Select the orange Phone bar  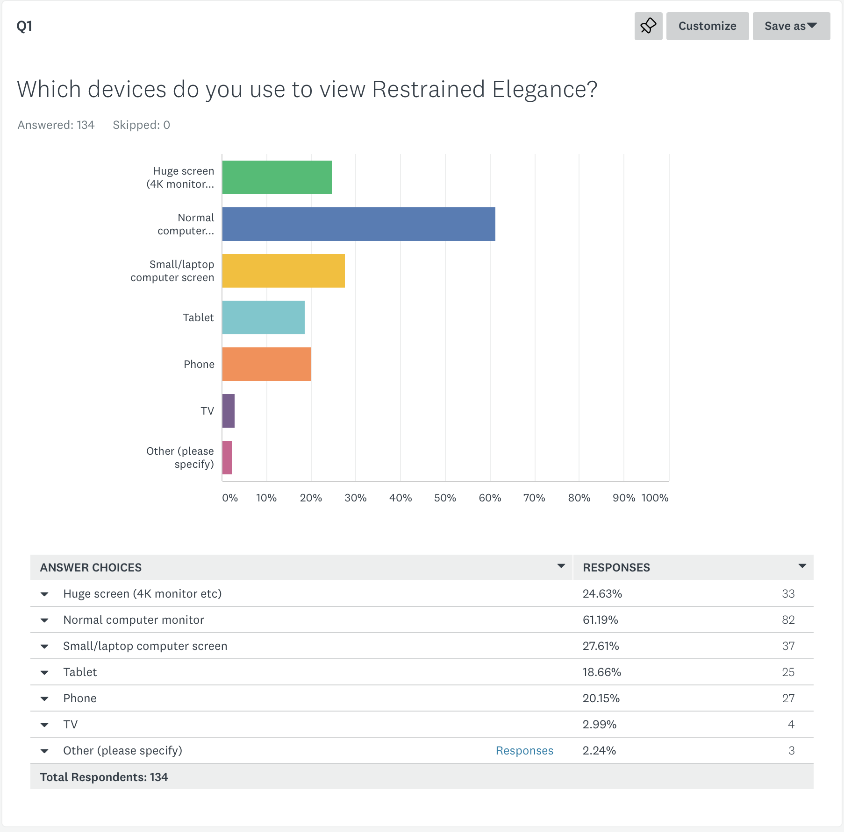tap(267, 364)
